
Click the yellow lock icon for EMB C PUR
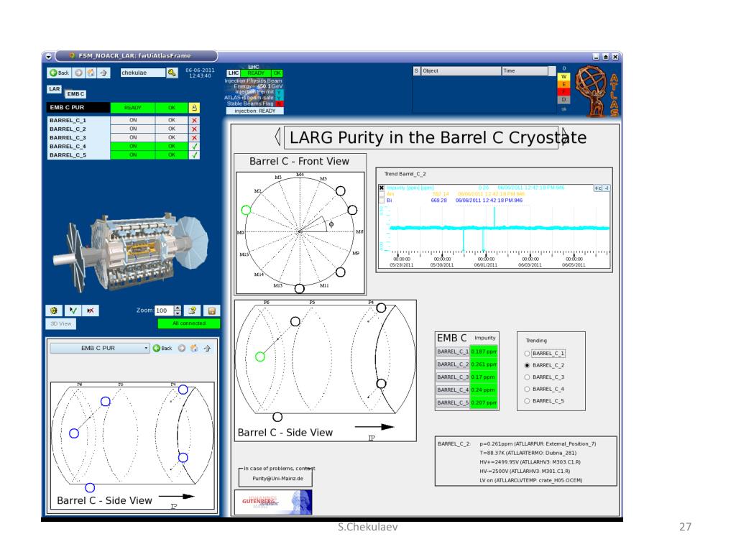[194, 108]
